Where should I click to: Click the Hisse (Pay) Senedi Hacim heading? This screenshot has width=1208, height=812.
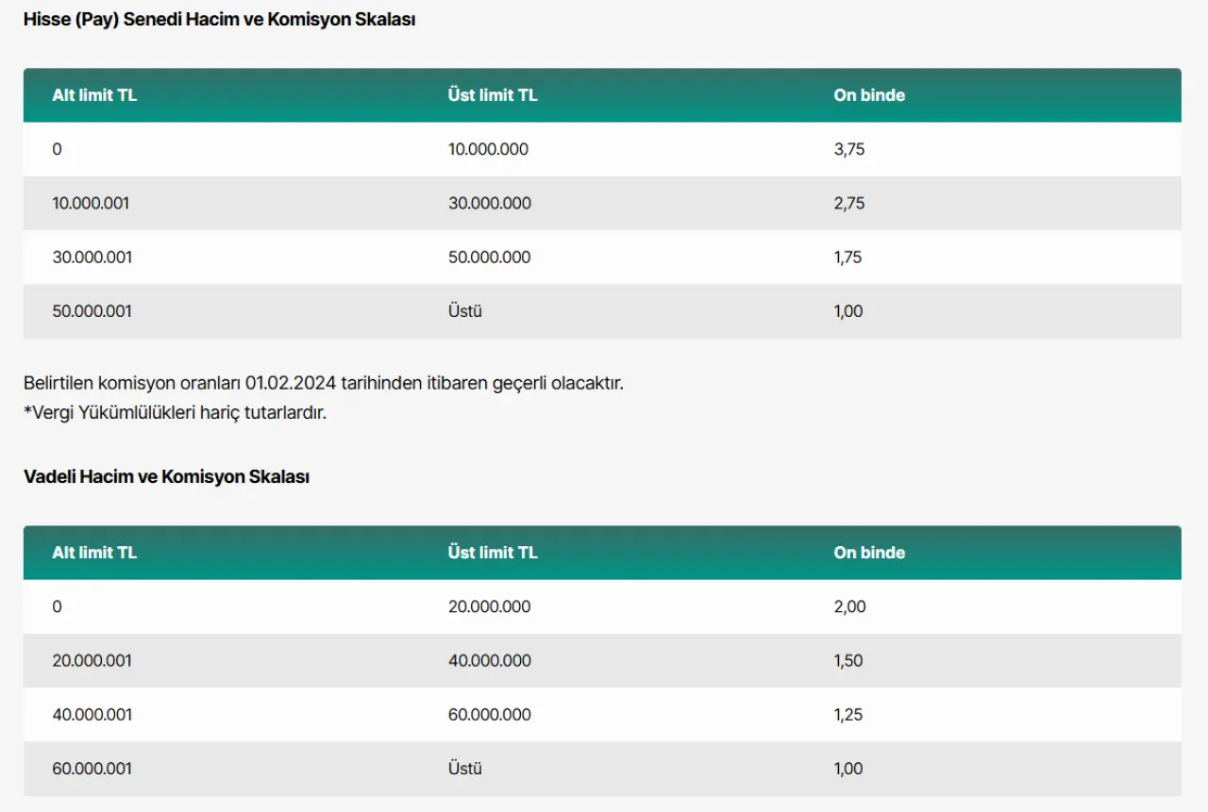point(219,20)
